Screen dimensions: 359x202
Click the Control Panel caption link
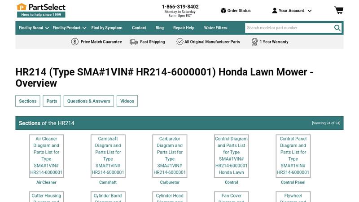[293, 182]
